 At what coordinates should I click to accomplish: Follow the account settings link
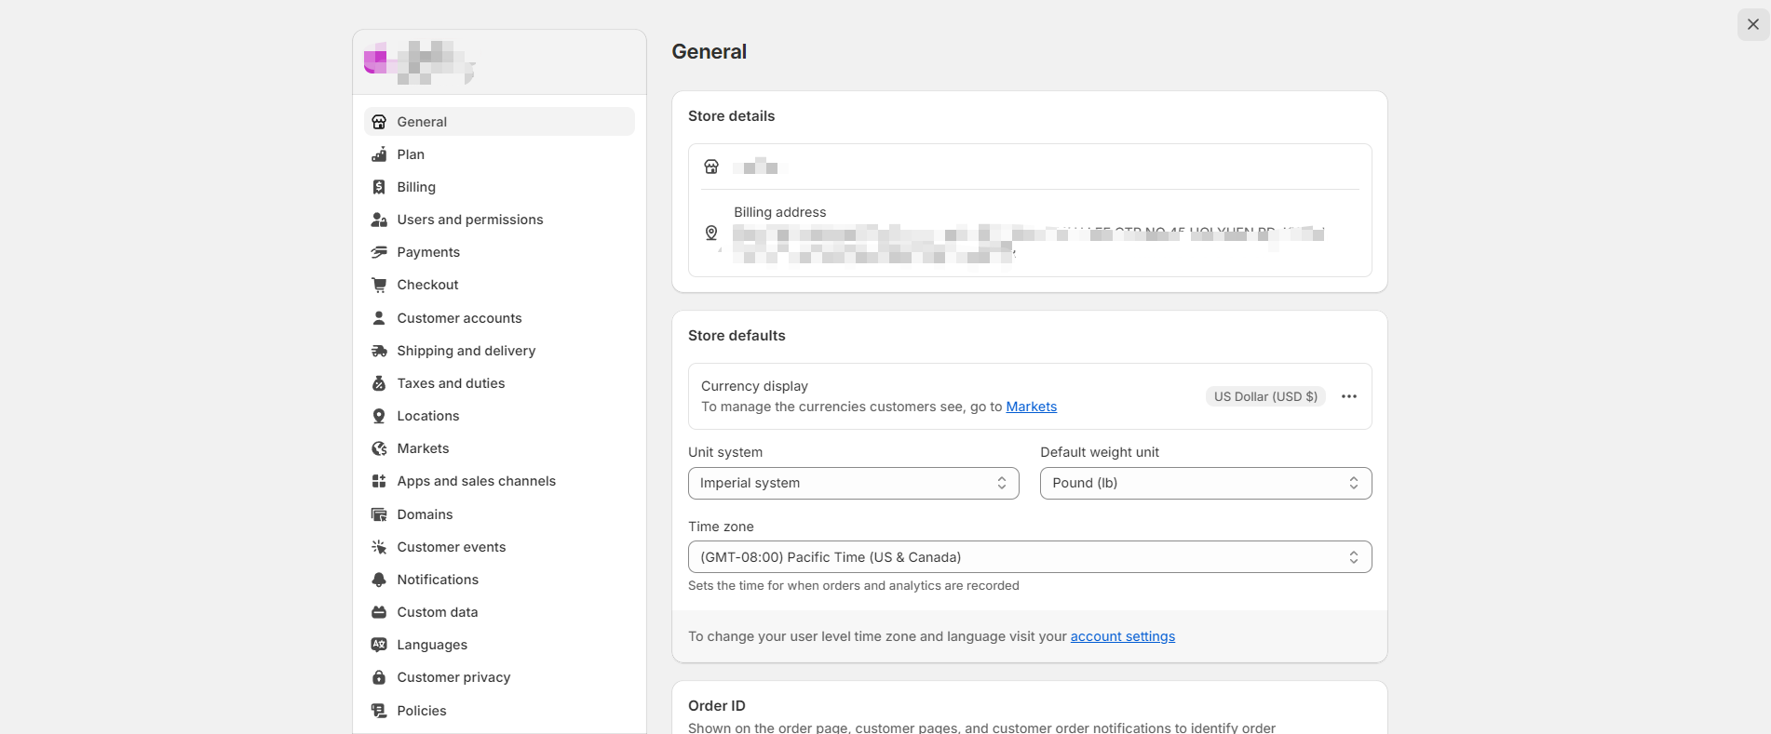pyautogui.click(x=1122, y=636)
